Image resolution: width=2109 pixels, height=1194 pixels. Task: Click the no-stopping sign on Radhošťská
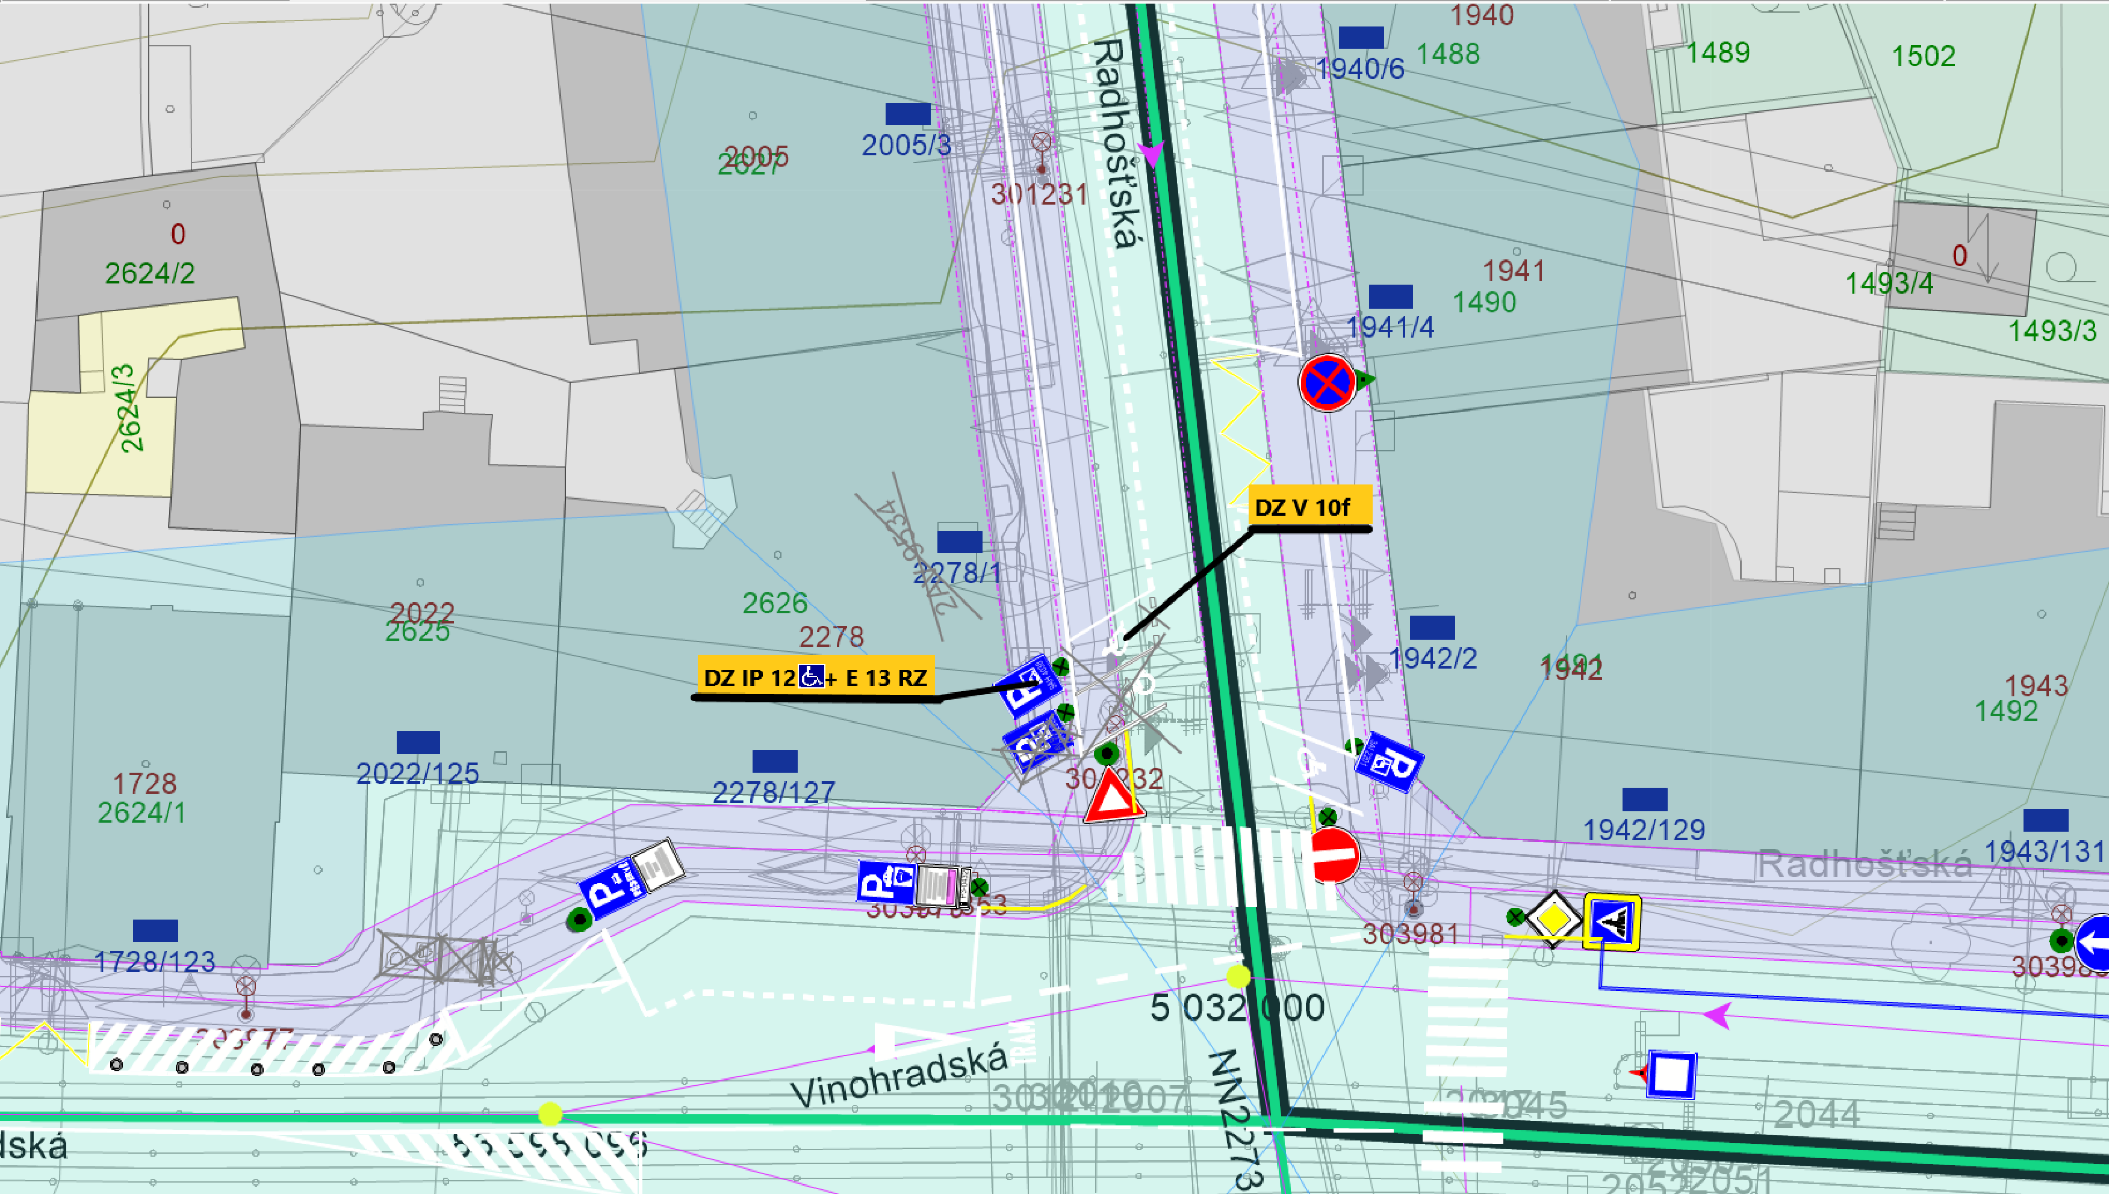1326,382
